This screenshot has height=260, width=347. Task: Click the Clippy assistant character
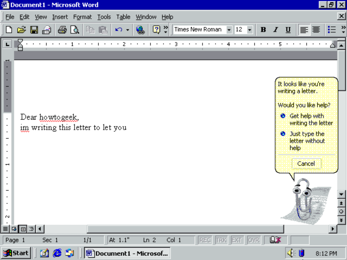(306, 202)
